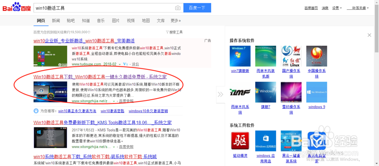The width and height of the screenshot is (379, 166).
Task: Open Win10激活工具下载 系统之家 result title
Action: (x=100, y=77)
